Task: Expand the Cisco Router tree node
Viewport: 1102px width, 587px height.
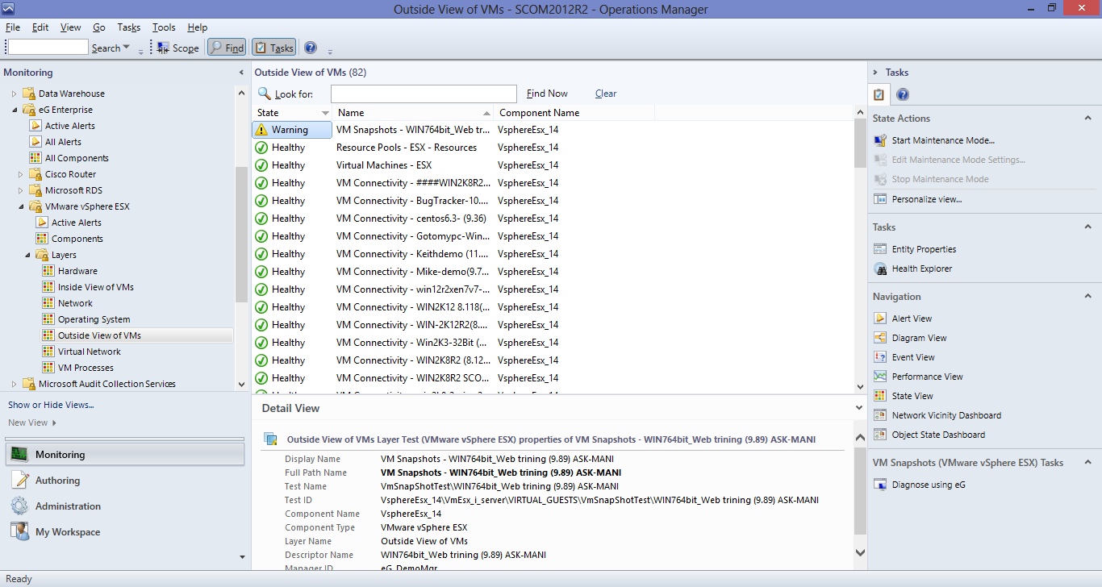Action: point(20,174)
